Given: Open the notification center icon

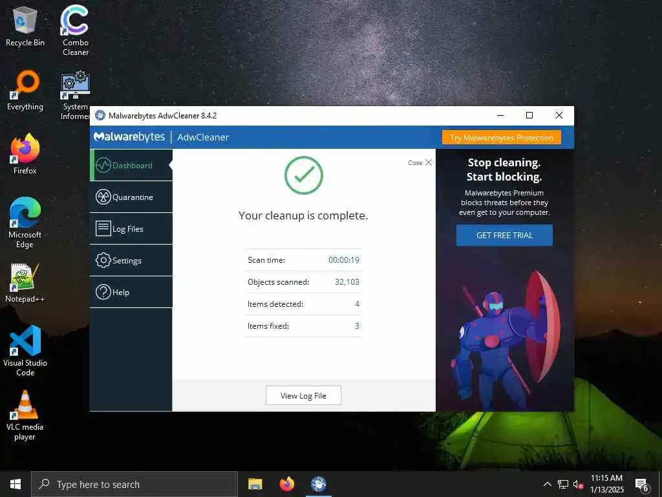Looking at the screenshot, I should pos(642,484).
